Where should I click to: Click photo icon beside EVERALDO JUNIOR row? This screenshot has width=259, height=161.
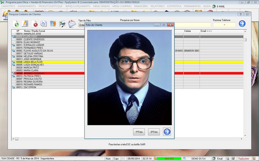(13, 45)
